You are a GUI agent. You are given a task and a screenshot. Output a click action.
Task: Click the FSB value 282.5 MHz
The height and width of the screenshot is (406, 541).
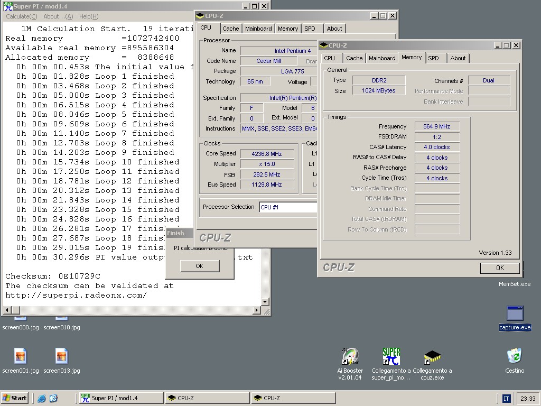click(267, 174)
